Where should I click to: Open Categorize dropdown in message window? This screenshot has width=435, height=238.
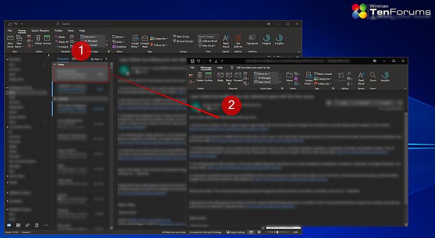click(323, 79)
